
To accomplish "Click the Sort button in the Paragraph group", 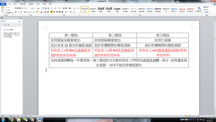I will [x=75, y=8].
